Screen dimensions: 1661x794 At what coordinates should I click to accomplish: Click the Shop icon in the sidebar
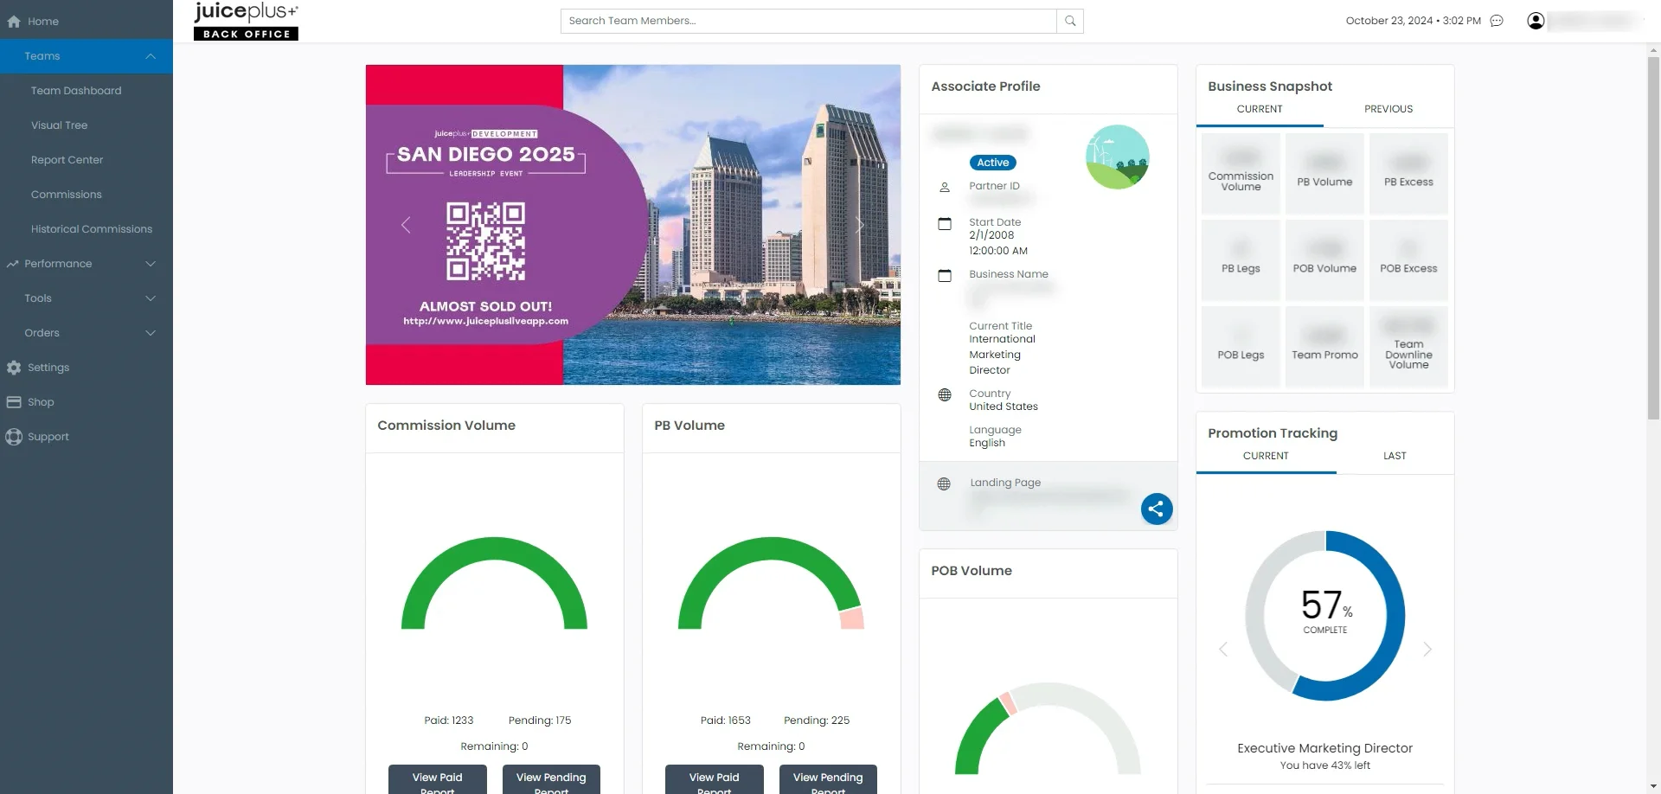click(14, 401)
